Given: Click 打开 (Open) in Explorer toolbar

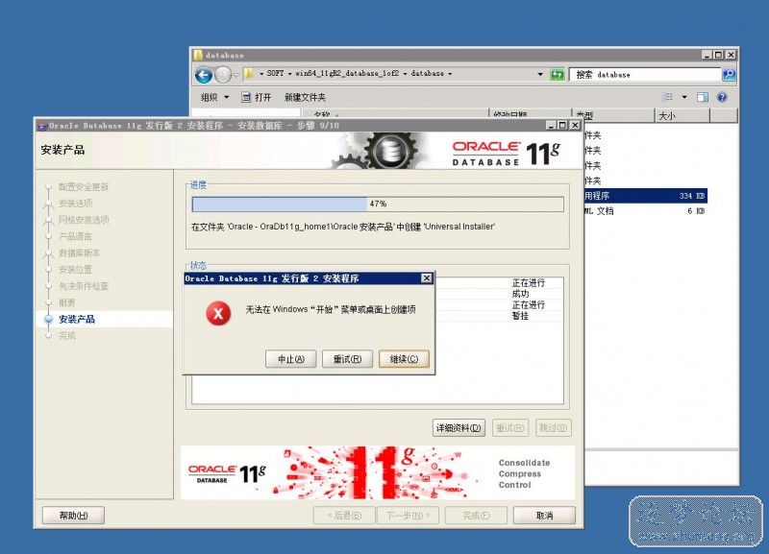Looking at the screenshot, I should (x=256, y=97).
